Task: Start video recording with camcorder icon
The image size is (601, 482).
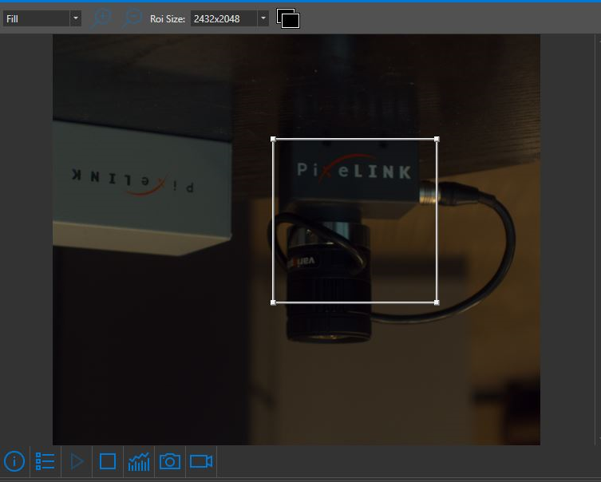Action: point(201,461)
